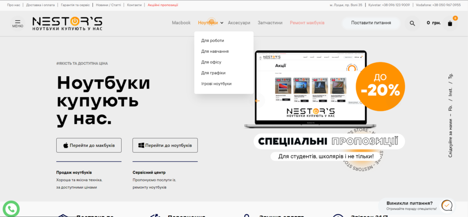Click Продаж ноутбуків heading
This screenshot has width=468, height=217.
[x=74, y=172]
